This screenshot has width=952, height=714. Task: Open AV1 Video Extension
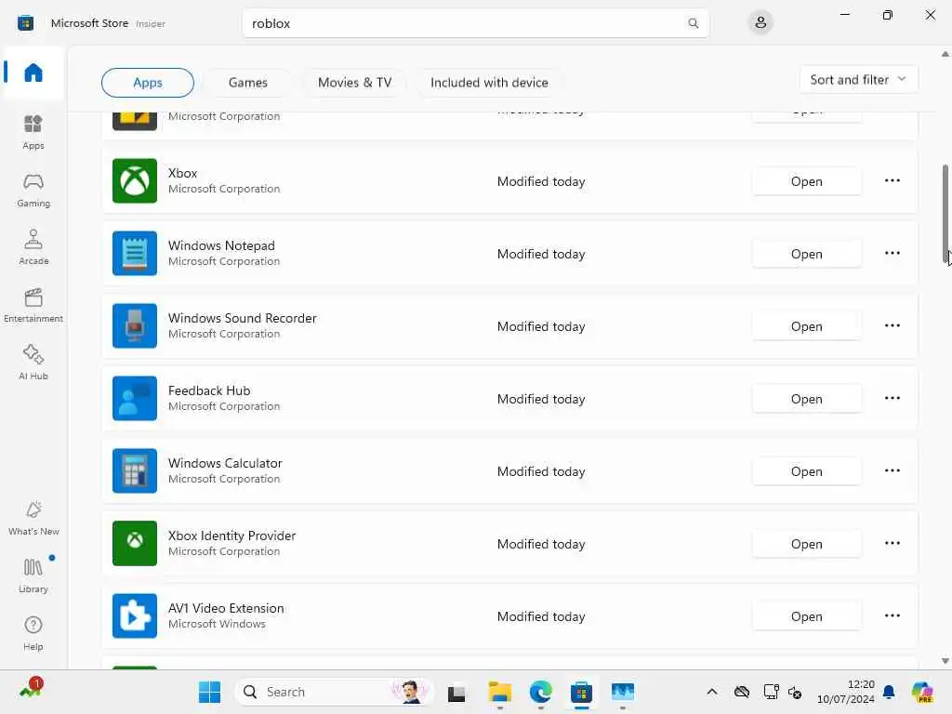click(806, 616)
